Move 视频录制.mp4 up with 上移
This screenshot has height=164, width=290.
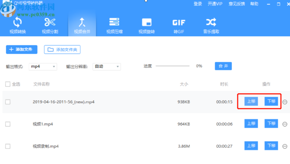(251, 146)
